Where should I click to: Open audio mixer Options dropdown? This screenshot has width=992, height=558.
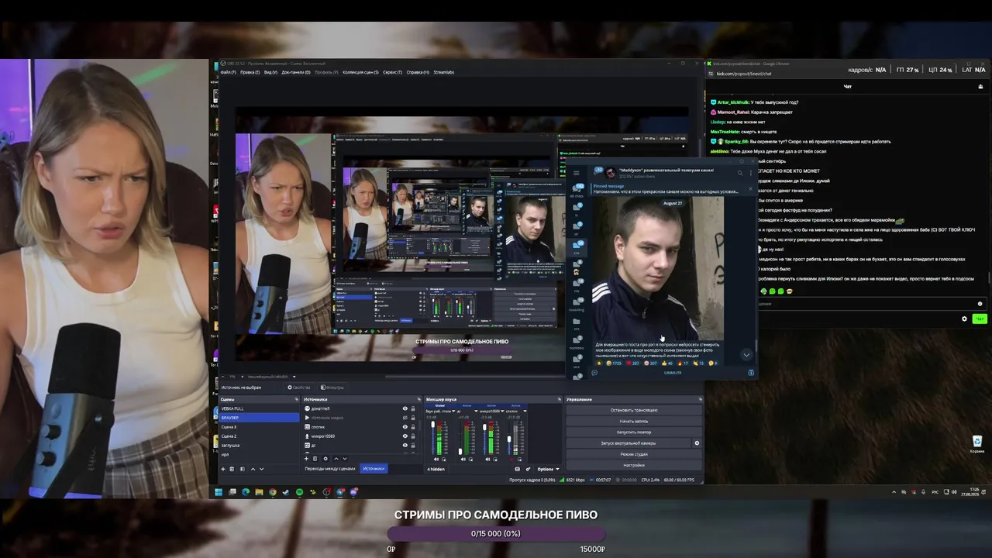(548, 469)
